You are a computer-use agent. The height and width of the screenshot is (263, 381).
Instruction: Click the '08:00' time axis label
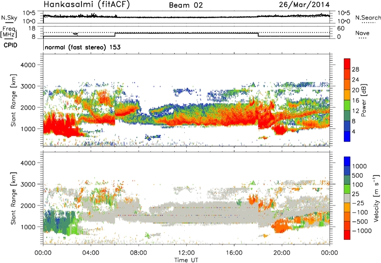139,253
